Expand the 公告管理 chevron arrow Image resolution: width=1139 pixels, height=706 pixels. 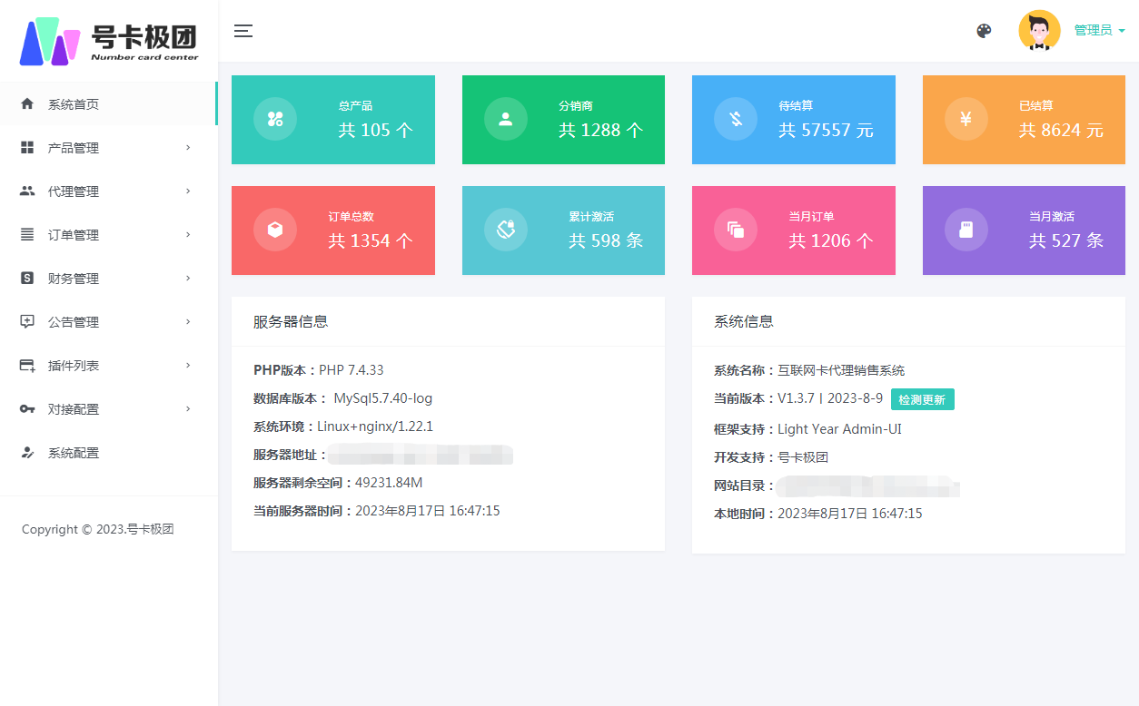188,321
